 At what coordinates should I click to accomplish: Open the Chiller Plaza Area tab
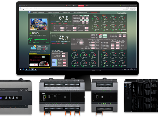click(x=39, y=12)
